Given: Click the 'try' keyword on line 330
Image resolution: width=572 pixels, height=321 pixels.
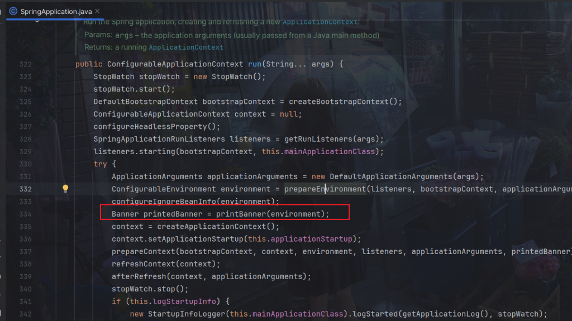Looking at the screenshot, I should tap(100, 164).
